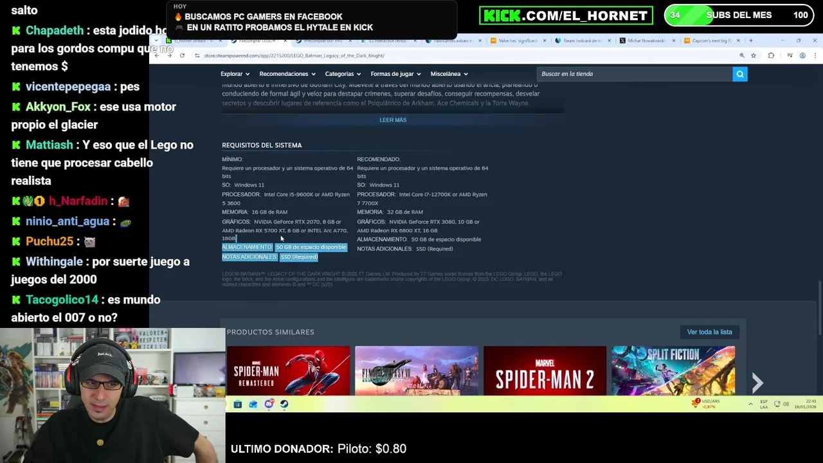Click next arrow in similar products carousel
Image resolution: width=823 pixels, height=463 pixels.
click(x=757, y=383)
